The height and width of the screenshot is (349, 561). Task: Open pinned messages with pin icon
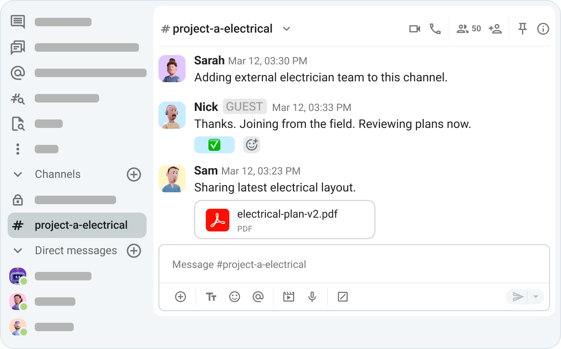[x=522, y=29]
